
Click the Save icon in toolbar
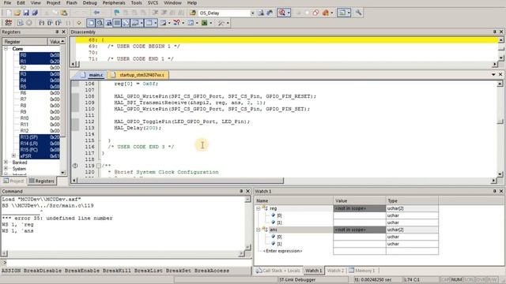point(26,13)
